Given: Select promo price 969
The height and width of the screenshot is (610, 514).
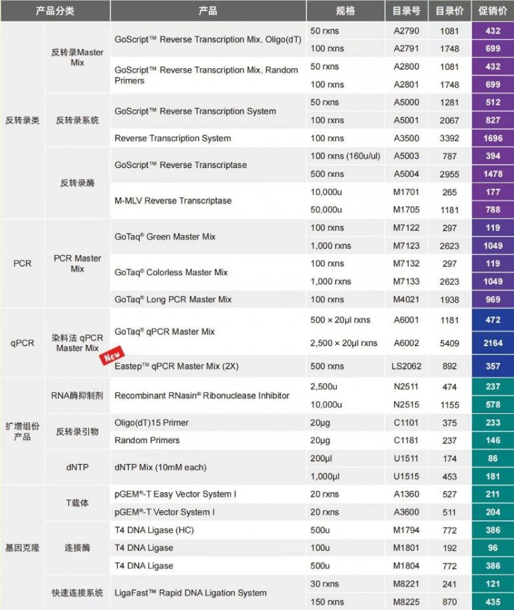Looking at the screenshot, I should (493, 299).
